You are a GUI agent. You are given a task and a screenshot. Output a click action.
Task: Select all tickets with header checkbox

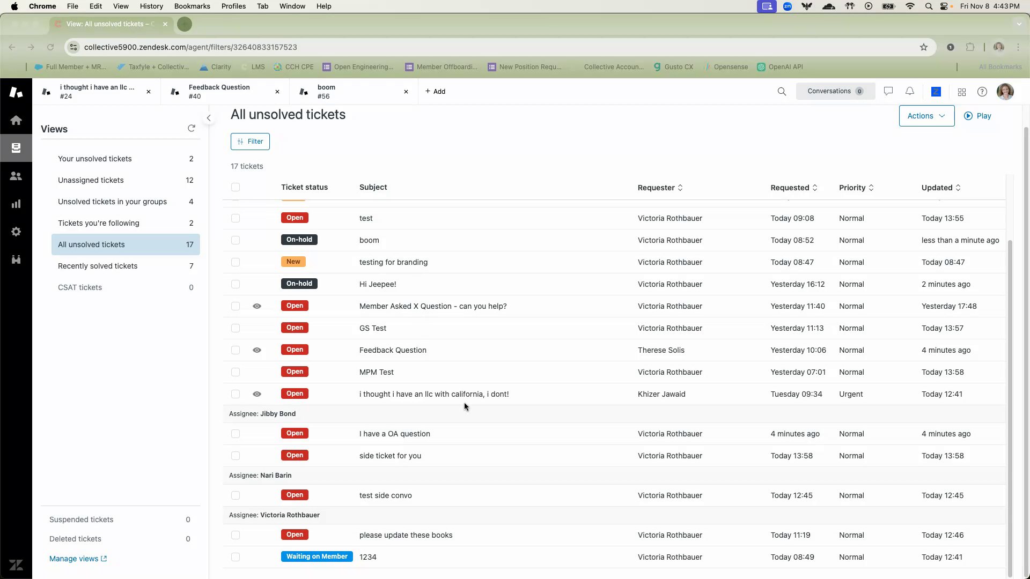pos(236,187)
